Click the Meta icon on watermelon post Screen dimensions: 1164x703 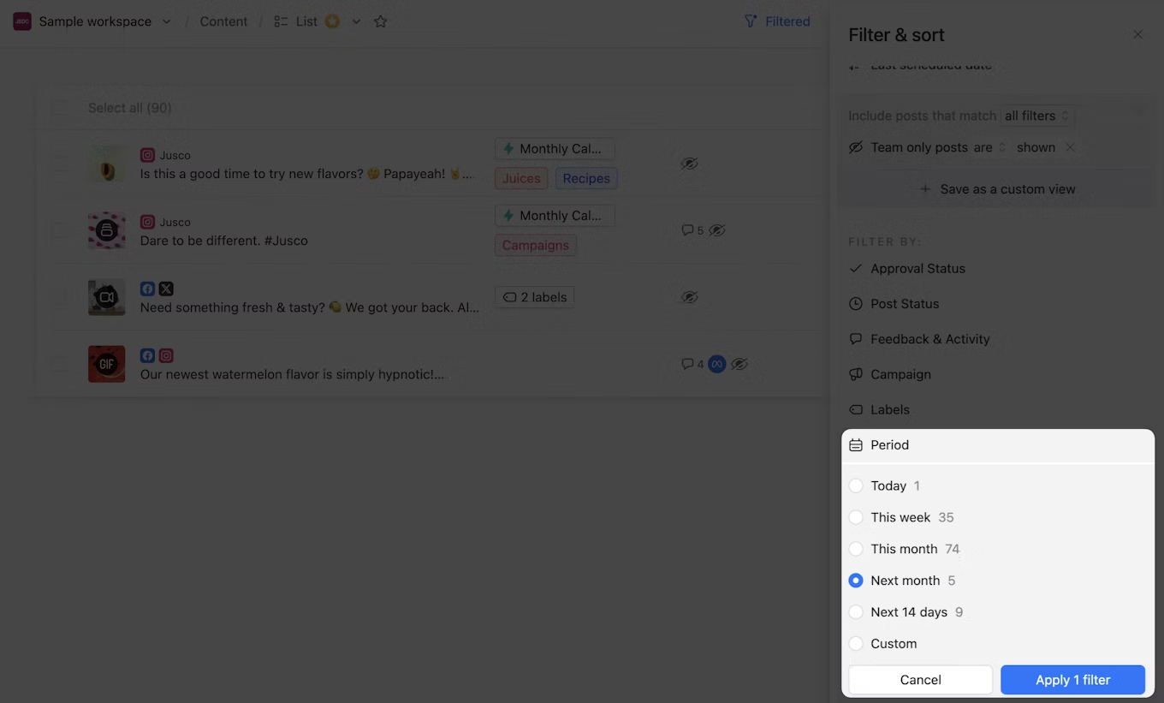click(717, 364)
